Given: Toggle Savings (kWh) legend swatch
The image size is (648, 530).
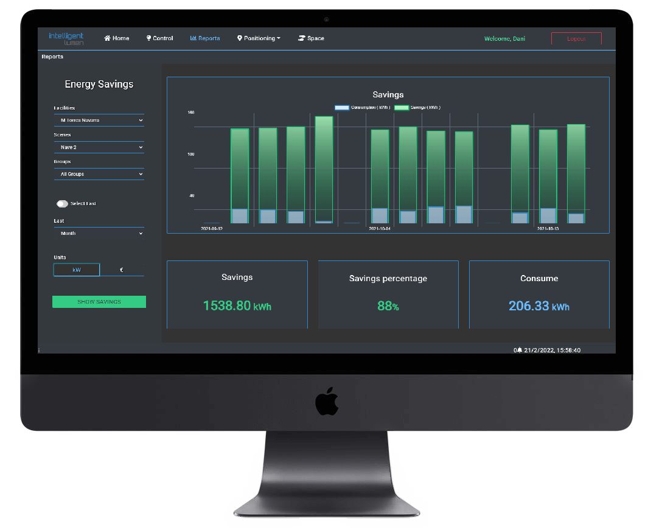Looking at the screenshot, I should tap(402, 108).
